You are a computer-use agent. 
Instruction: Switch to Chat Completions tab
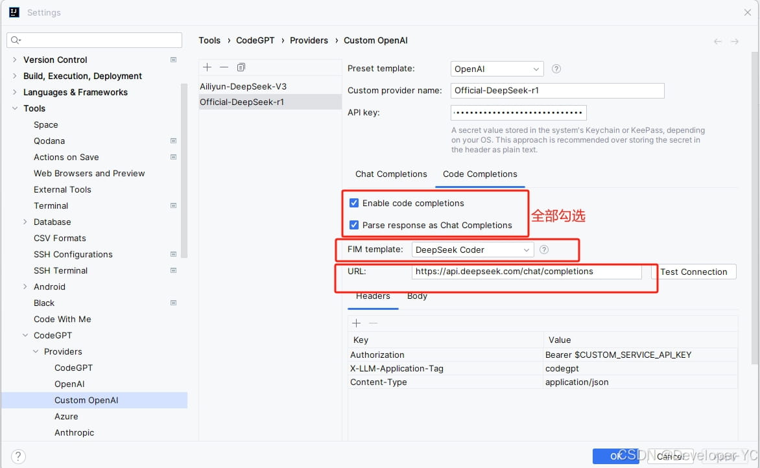click(391, 174)
